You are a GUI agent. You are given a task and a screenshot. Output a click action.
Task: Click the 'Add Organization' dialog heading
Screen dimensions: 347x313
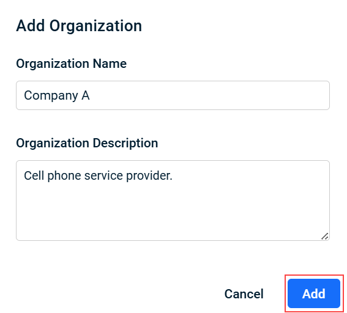79,26
